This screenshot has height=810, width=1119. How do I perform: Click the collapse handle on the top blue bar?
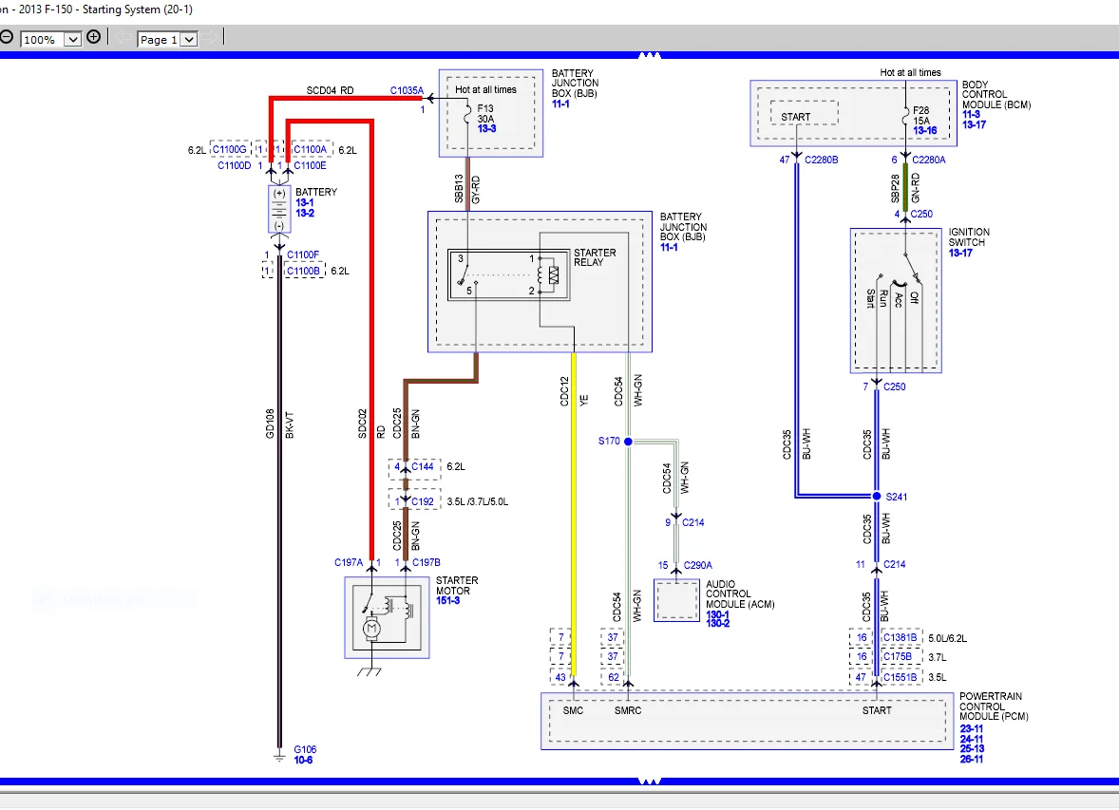point(649,55)
